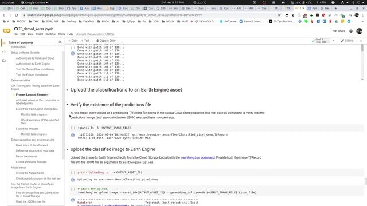Run the cell printing patch progress
The height and width of the screenshot is (206, 367).
coord(73,47)
